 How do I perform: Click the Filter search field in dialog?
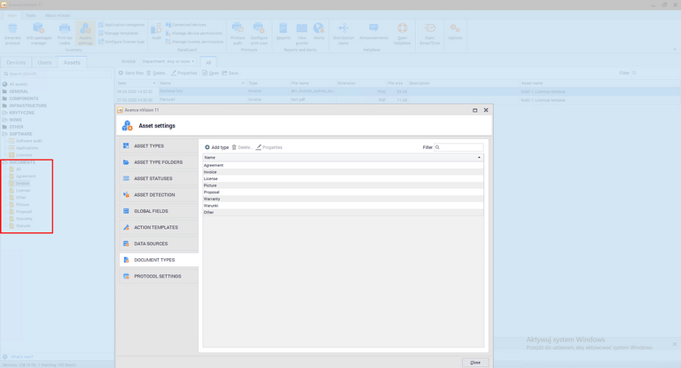[459, 147]
